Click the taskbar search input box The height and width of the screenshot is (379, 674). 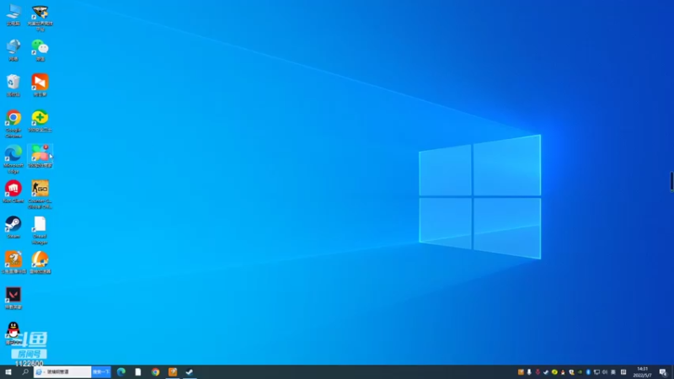(62, 372)
